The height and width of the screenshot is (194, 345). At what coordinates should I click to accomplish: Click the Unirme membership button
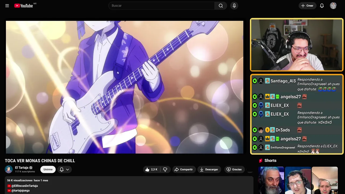48,169
